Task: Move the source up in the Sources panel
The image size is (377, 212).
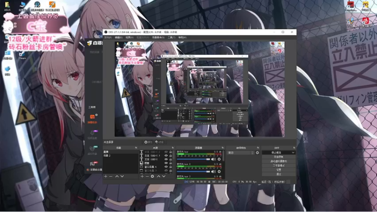Action: click(x=158, y=176)
